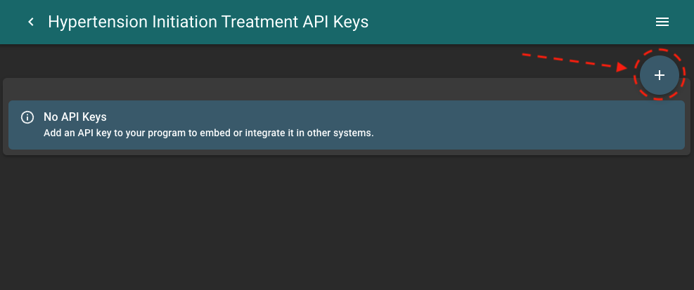This screenshot has width=694, height=290.
Task: Select the page title text
Action: (207, 22)
